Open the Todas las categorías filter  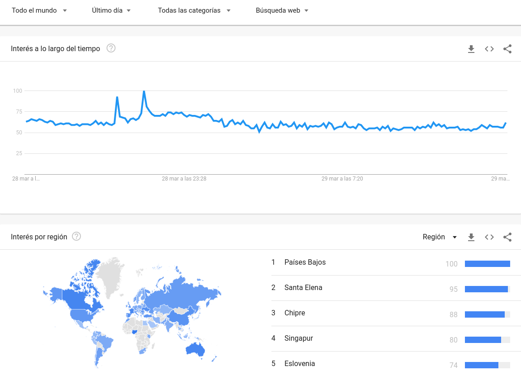pyautogui.click(x=194, y=10)
